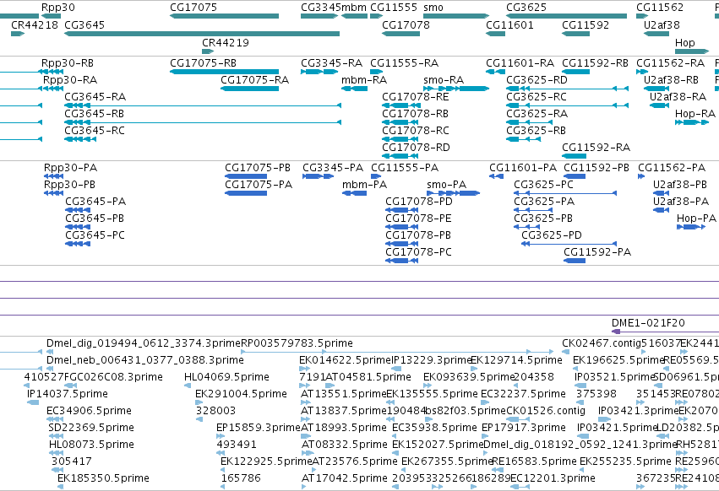Click transcript CG3645-RC
This screenshot has width=719, height=491.
(80, 139)
